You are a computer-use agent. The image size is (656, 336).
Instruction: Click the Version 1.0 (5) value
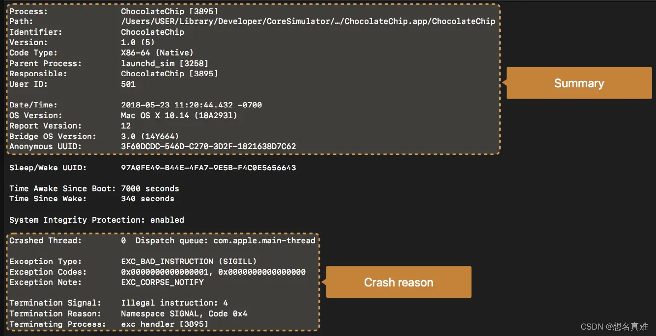coord(138,42)
